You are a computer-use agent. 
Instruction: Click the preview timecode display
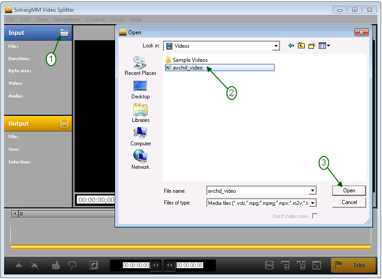[x=96, y=200]
